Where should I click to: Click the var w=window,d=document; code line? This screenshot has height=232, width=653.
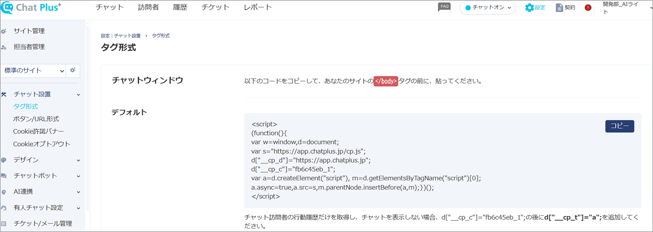295,142
